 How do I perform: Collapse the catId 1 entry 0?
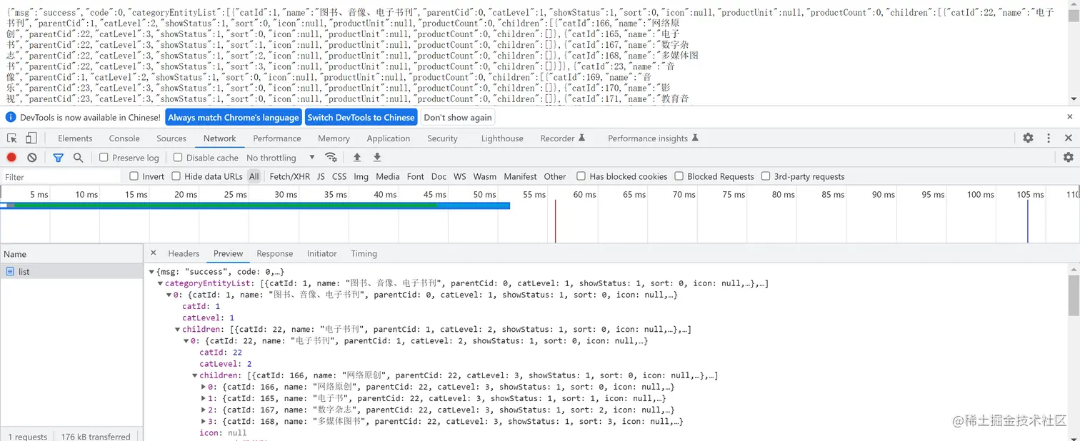[169, 295]
